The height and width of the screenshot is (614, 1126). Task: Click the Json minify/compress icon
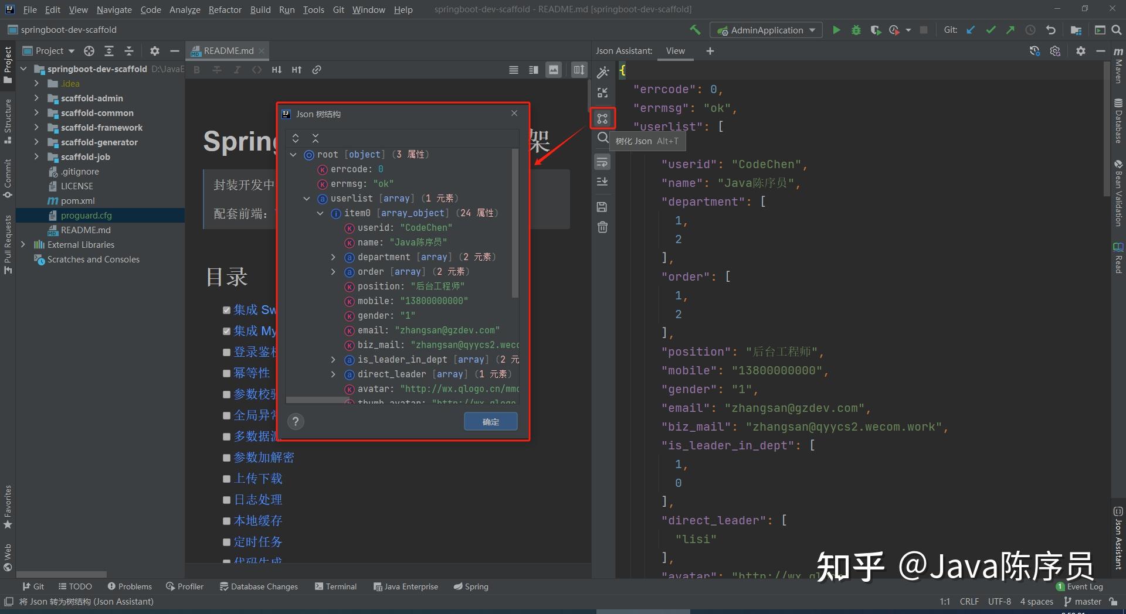[602, 92]
